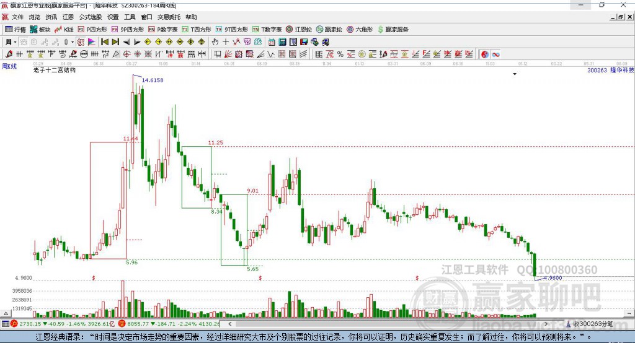Open the P四方形 tool
Screen dimensions: 635x343
[x=92, y=30]
